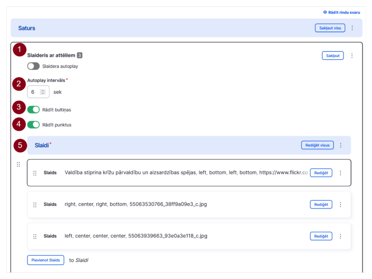Image resolution: width=372 pixels, height=279 pixels.
Task: Click drag handle of first Slaids row
Action: (35, 173)
